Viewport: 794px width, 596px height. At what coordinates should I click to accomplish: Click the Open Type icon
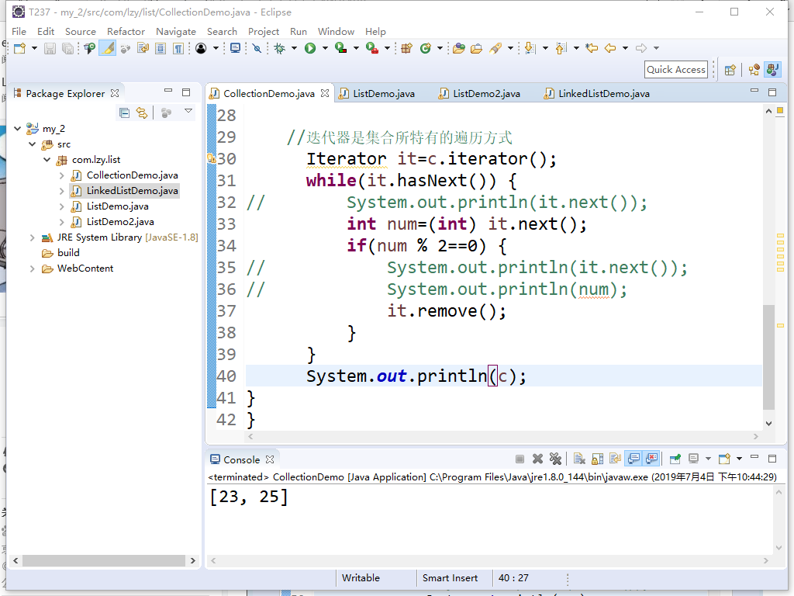pyautogui.click(x=459, y=48)
